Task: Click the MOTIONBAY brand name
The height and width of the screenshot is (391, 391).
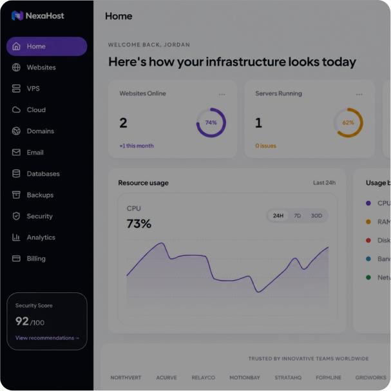Action: click(245, 377)
